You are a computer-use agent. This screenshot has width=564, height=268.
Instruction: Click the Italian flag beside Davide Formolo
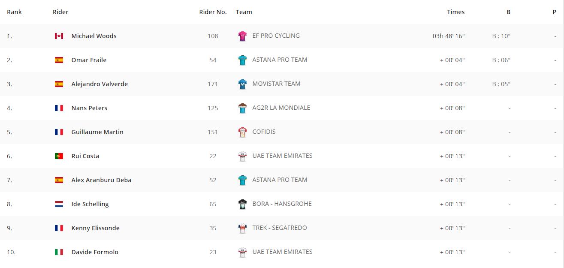tap(59, 252)
